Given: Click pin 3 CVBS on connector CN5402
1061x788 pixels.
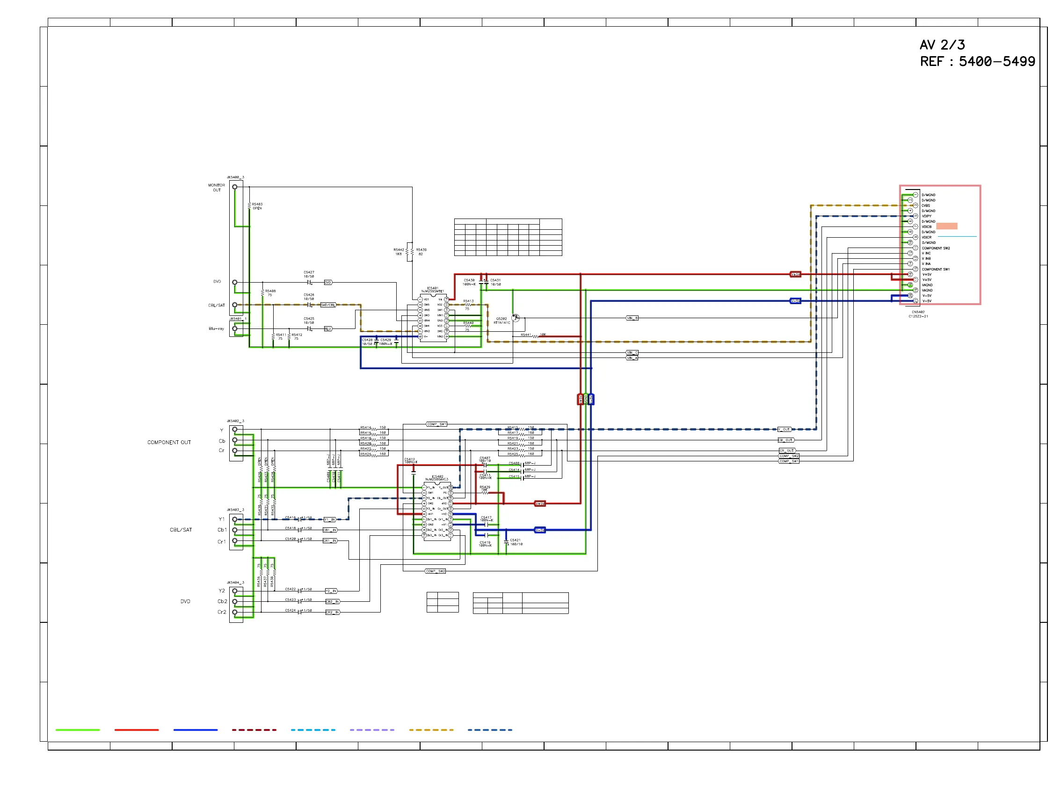Looking at the screenshot, I should click(915, 205).
